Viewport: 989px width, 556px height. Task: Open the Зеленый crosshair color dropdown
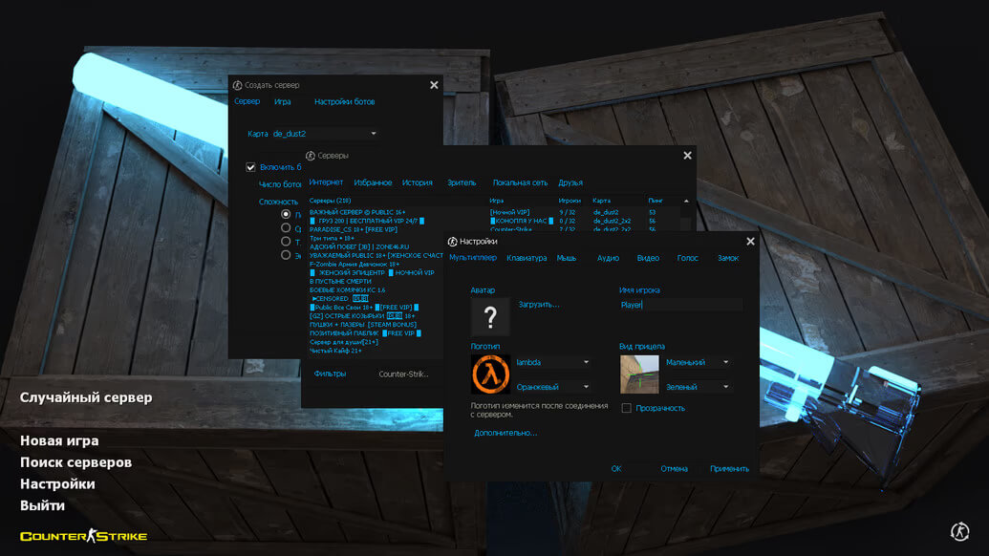[697, 387]
